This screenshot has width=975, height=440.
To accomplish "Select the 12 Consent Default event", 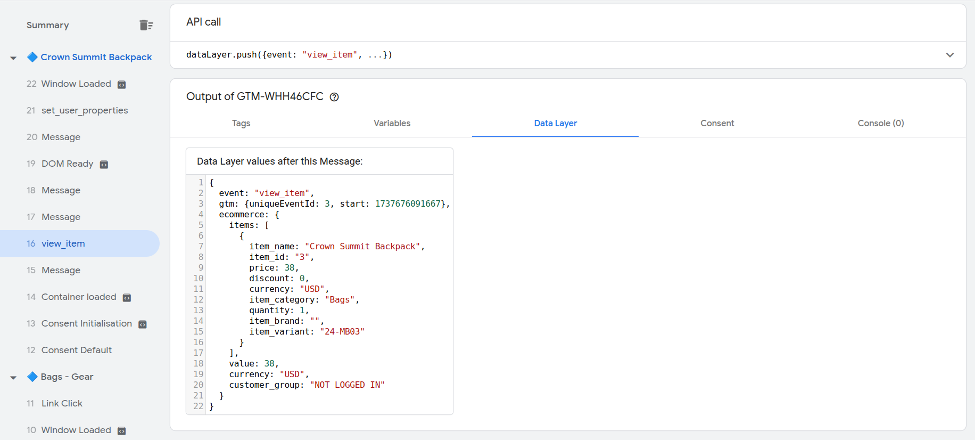I will click(76, 350).
